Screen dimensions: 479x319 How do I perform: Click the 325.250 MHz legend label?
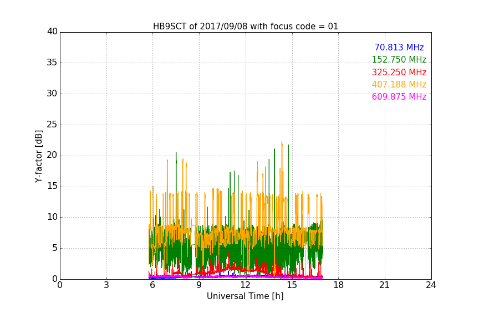[x=399, y=73]
